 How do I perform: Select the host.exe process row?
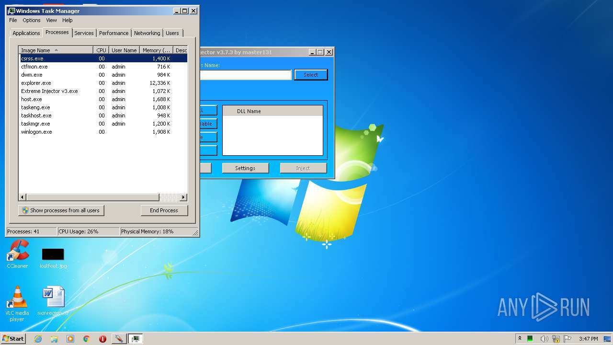click(103, 99)
